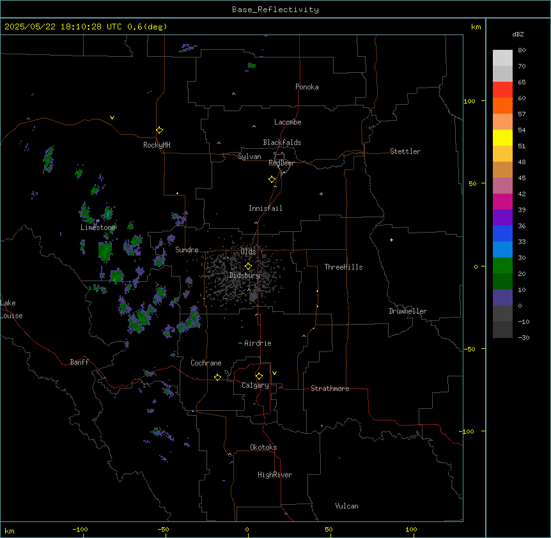Click the Drumheller city label
The image size is (551, 538).
(x=408, y=311)
